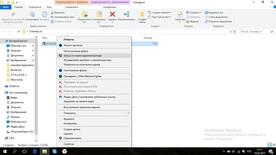Open Microsoft Edge from the taskbar

[x=34, y=151]
